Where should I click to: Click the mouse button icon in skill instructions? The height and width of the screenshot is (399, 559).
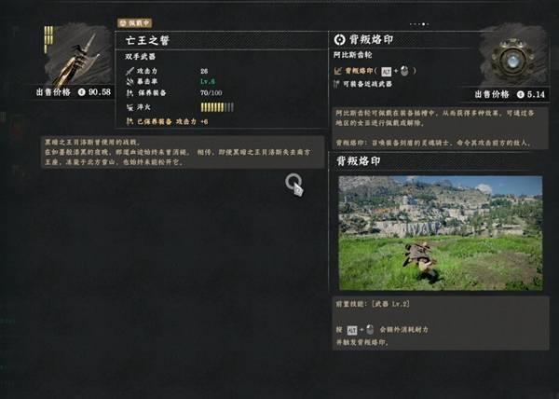tap(370, 330)
